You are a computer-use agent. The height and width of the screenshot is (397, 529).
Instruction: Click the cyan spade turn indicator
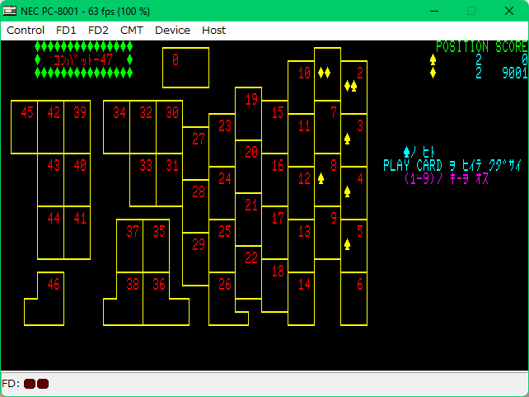tap(406, 152)
